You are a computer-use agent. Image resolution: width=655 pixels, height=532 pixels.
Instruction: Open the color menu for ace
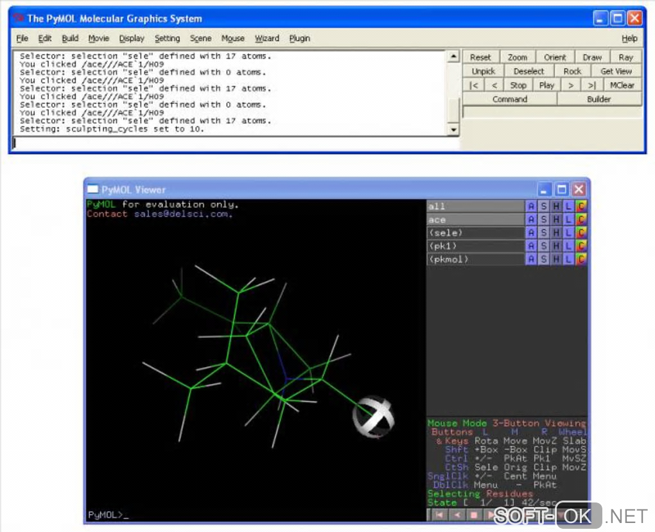(581, 219)
